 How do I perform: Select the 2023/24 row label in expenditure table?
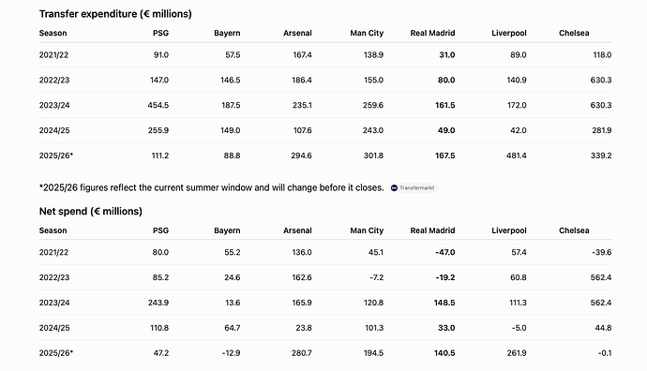click(54, 105)
